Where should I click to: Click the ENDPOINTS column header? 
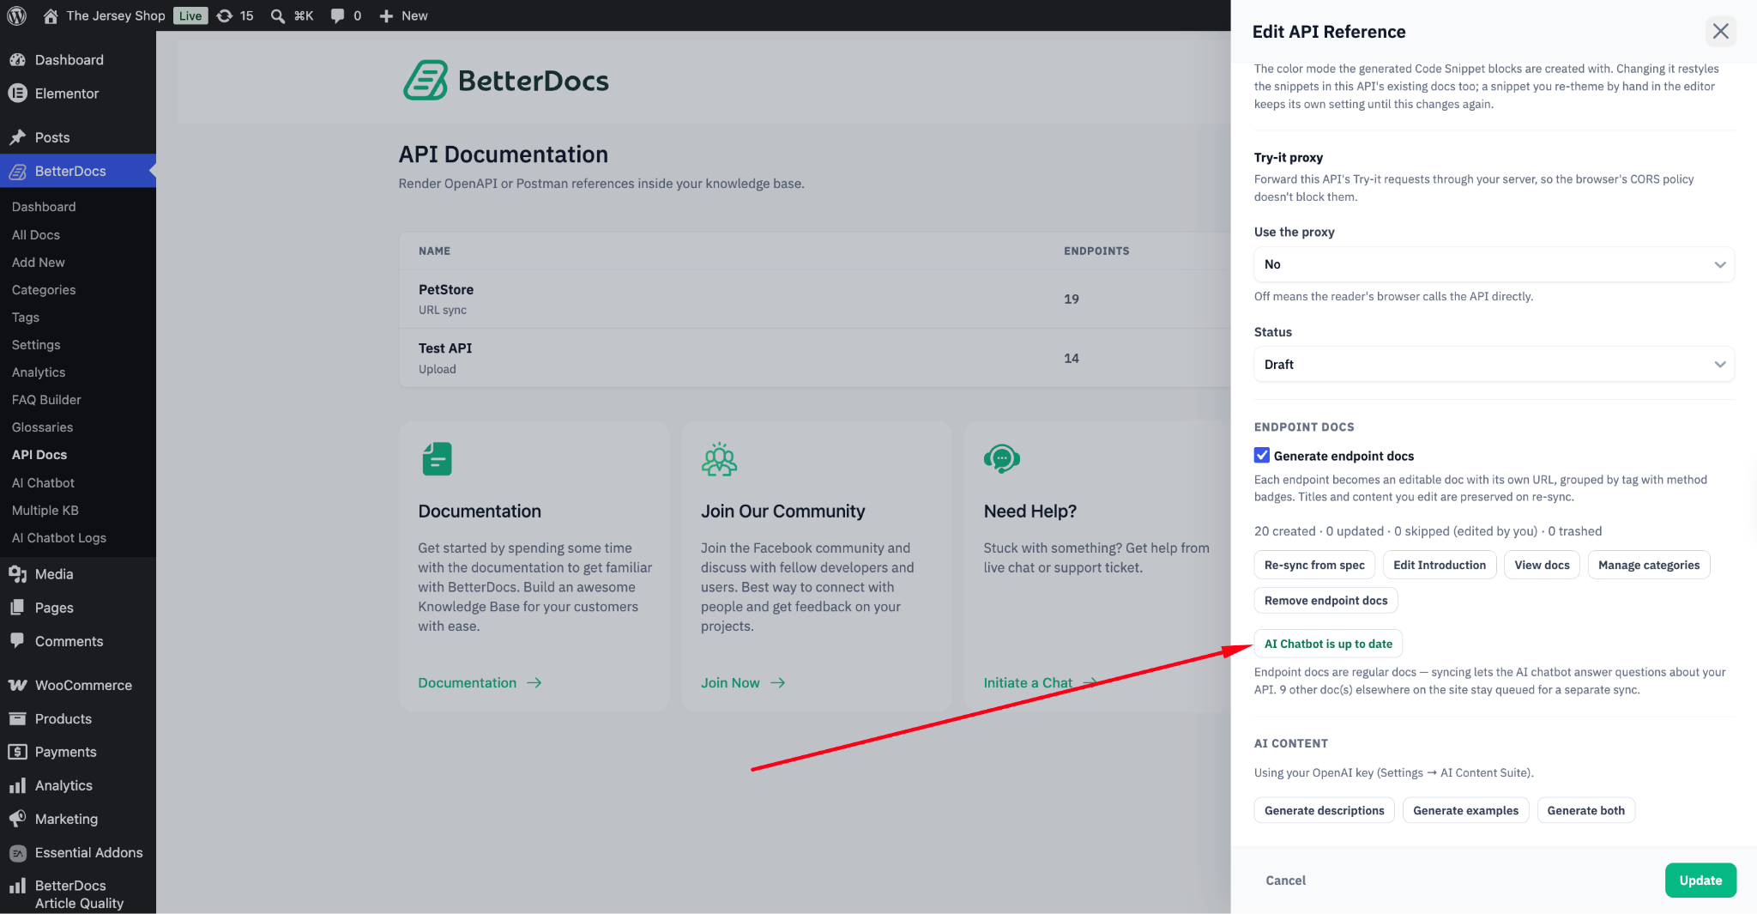(x=1096, y=251)
